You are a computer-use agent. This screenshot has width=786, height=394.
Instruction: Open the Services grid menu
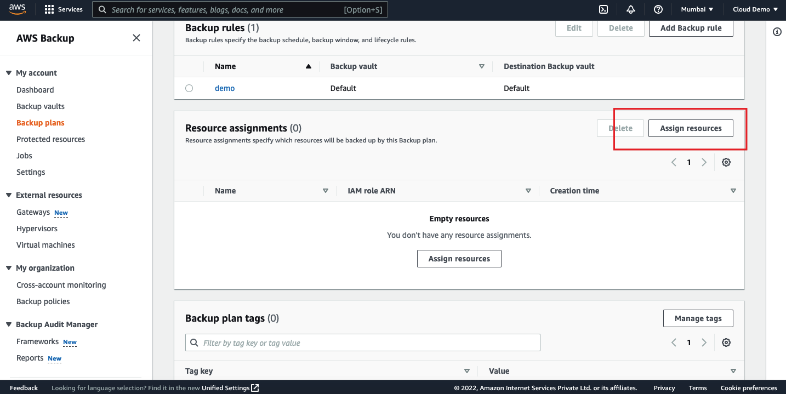(x=63, y=9)
